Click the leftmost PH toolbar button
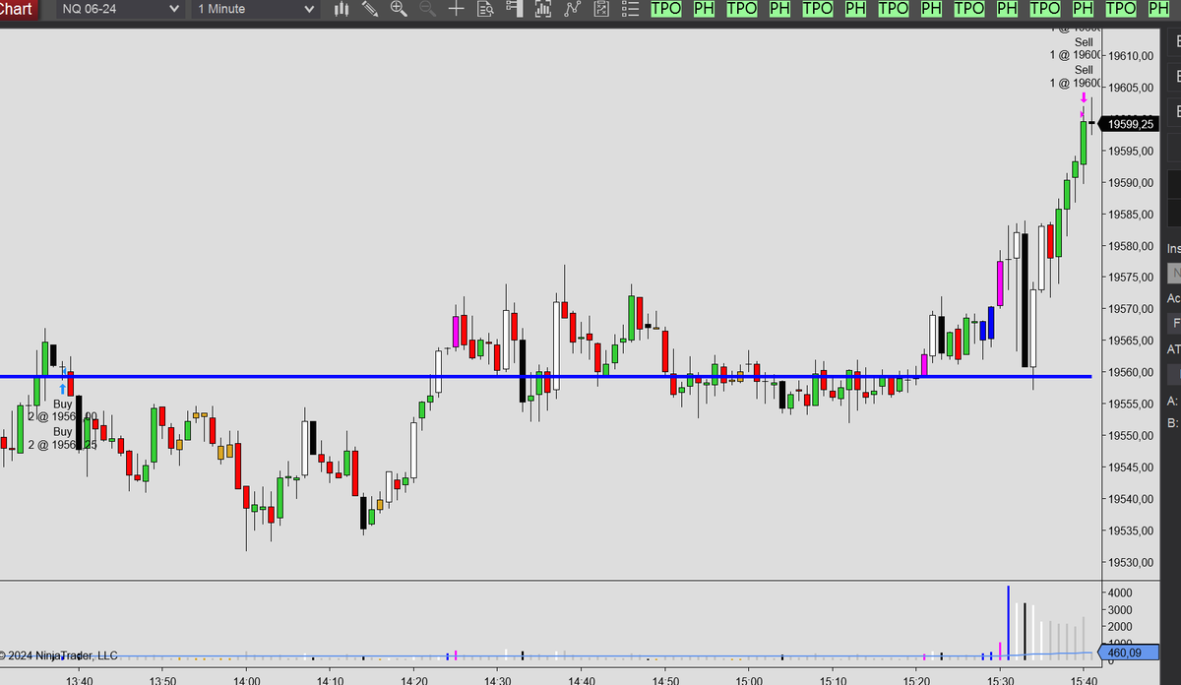 pos(703,8)
